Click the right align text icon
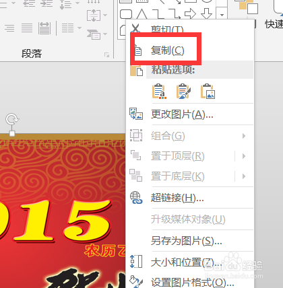This screenshot has height=288, width=283. (x=9, y=28)
